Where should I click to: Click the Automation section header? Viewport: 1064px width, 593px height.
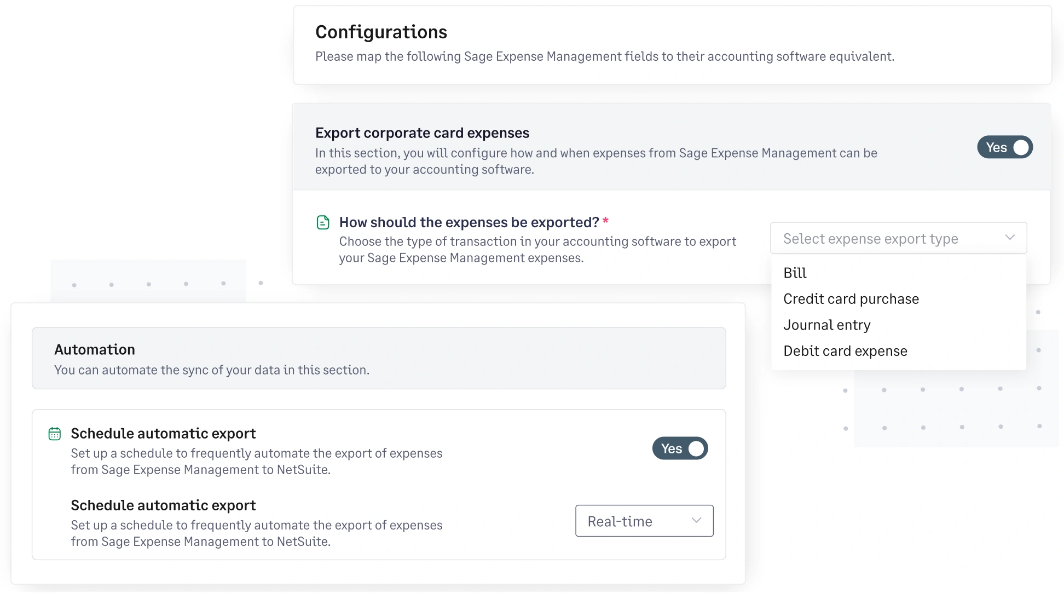click(94, 349)
